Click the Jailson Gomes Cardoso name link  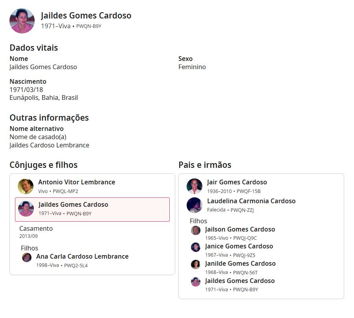point(240,230)
